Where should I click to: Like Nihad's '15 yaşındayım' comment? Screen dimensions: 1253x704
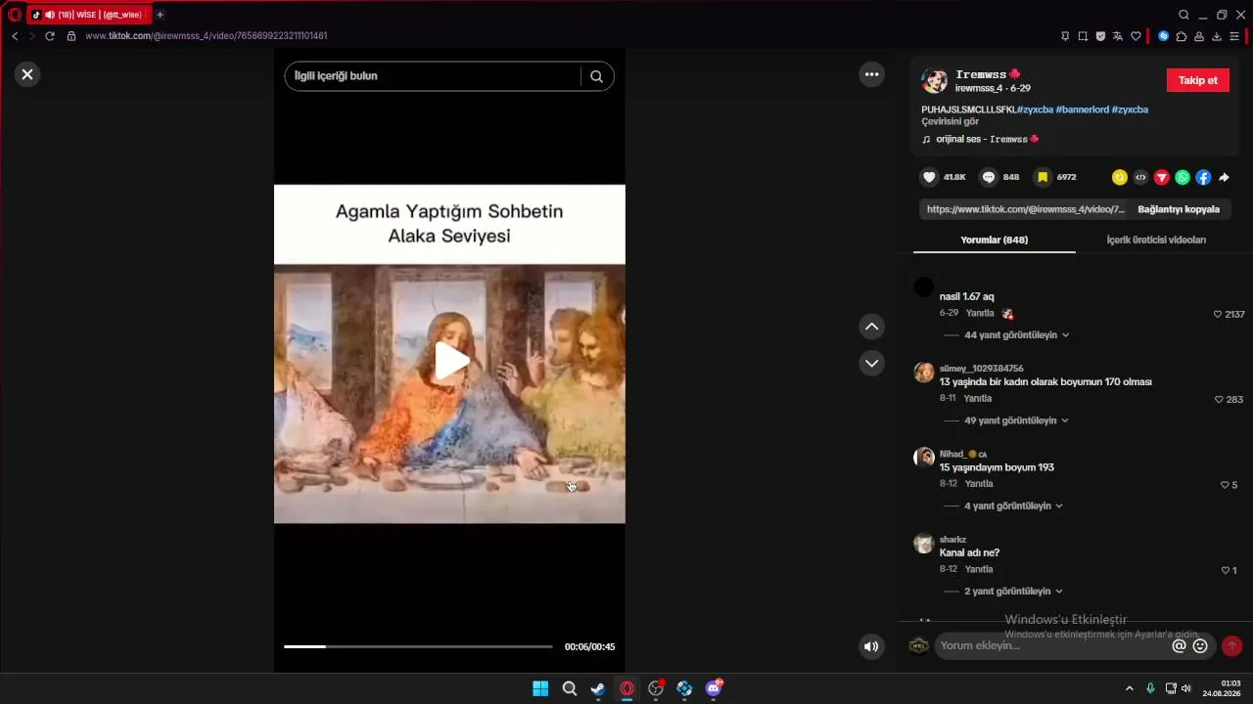[1225, 485]
